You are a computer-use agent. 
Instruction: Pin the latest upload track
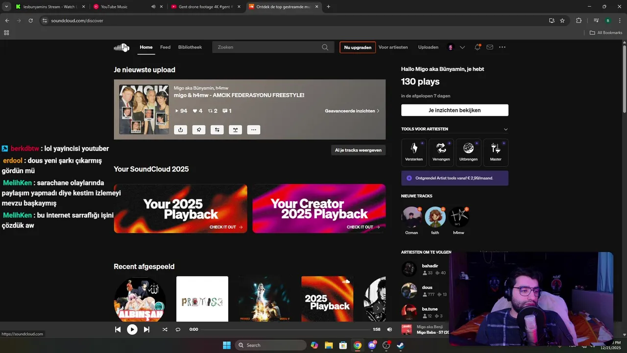(x=198, y=130)
